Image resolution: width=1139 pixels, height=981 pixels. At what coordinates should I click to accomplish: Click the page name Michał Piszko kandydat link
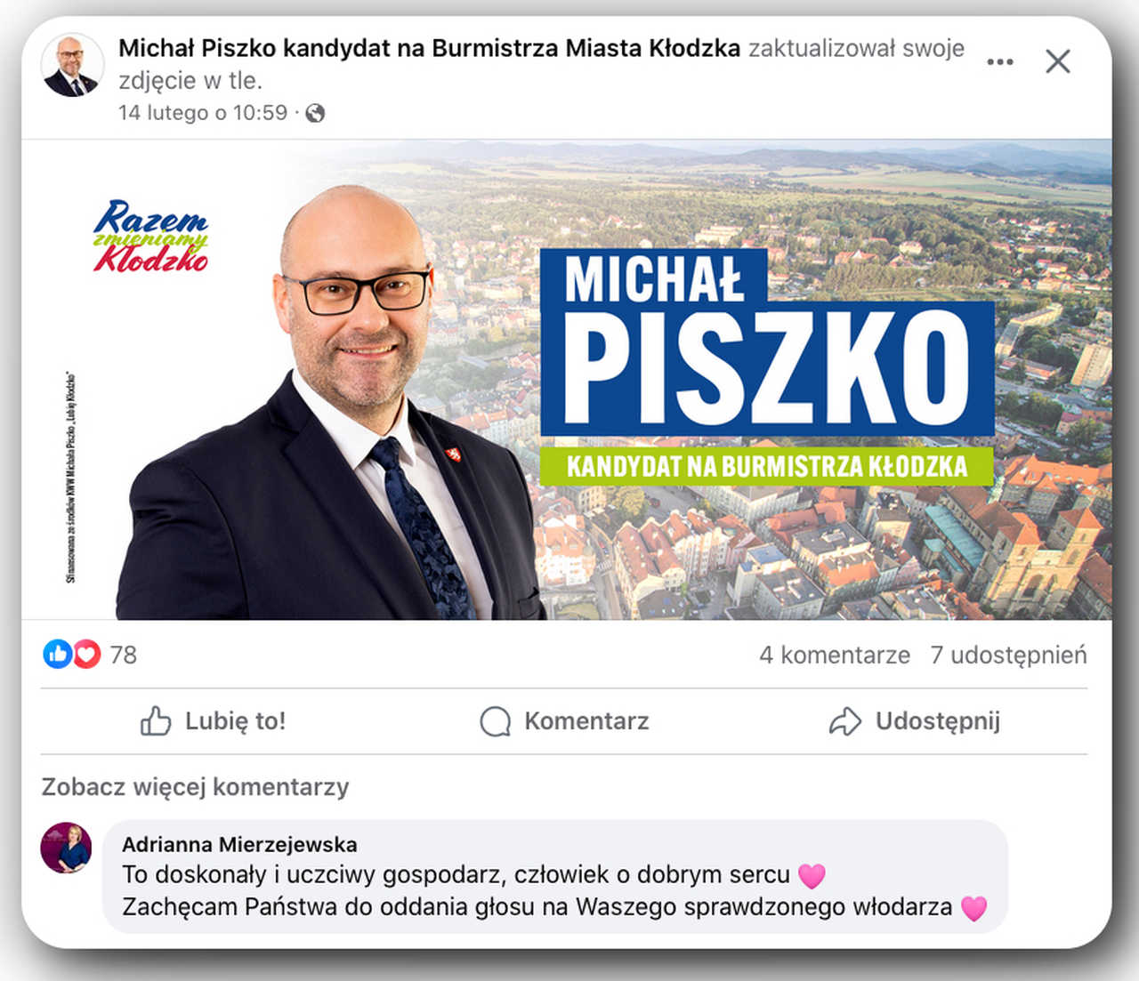pos(429,48)
